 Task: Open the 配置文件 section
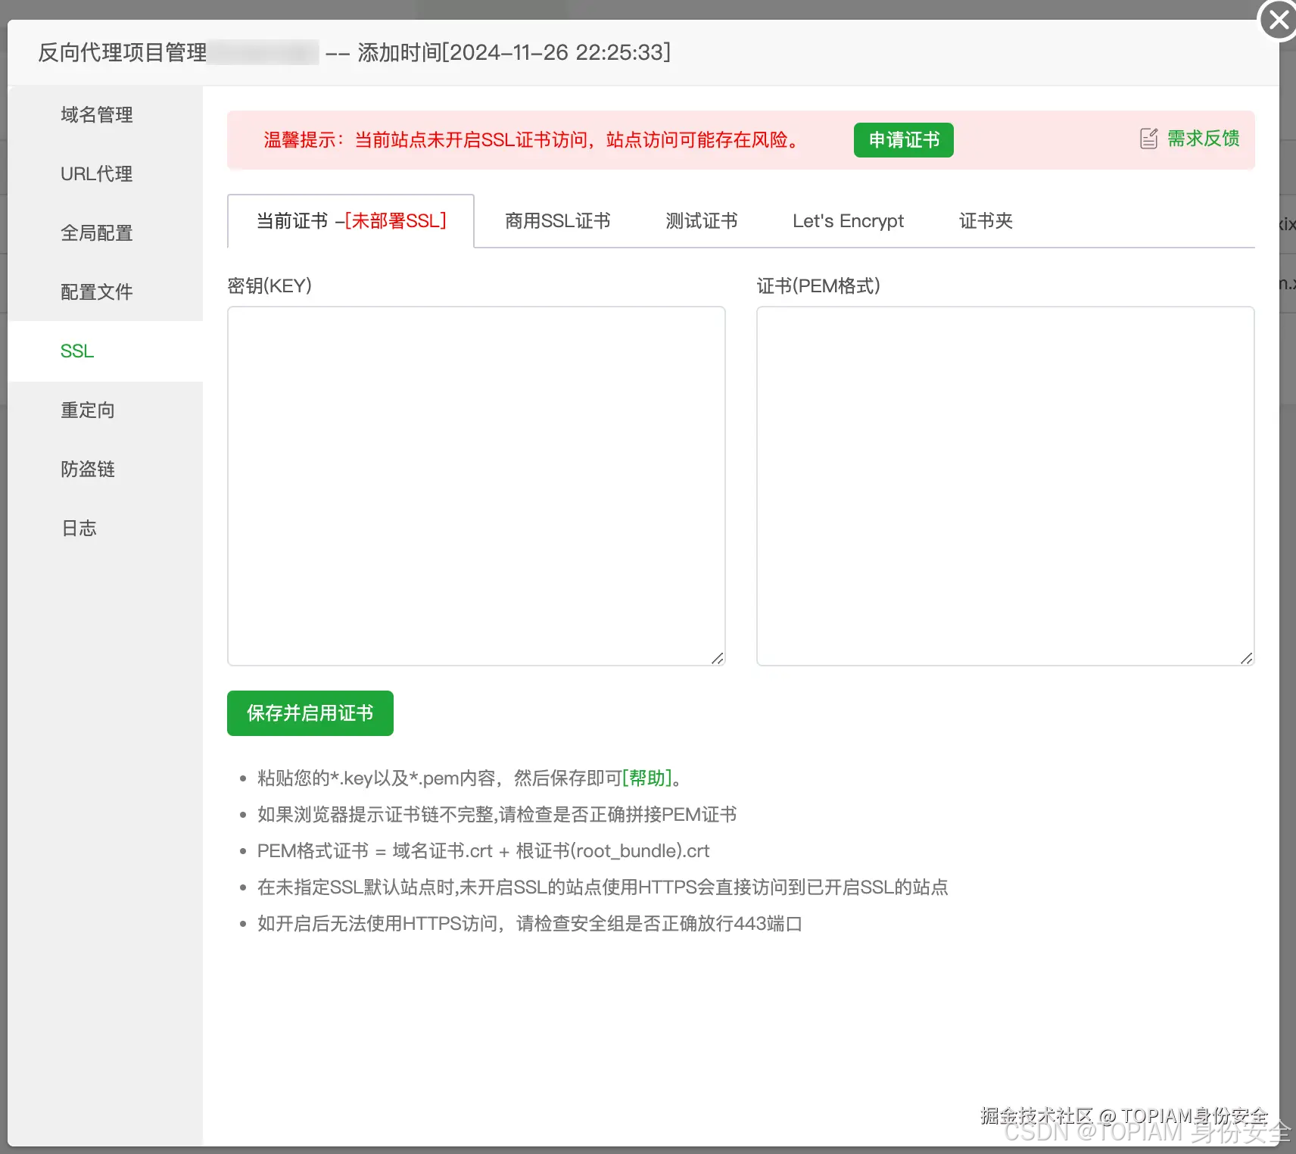pyautogui.click(x=97, y=292)
